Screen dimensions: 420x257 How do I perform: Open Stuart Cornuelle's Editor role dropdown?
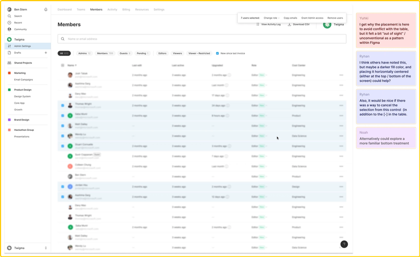[x=259, y=146]
